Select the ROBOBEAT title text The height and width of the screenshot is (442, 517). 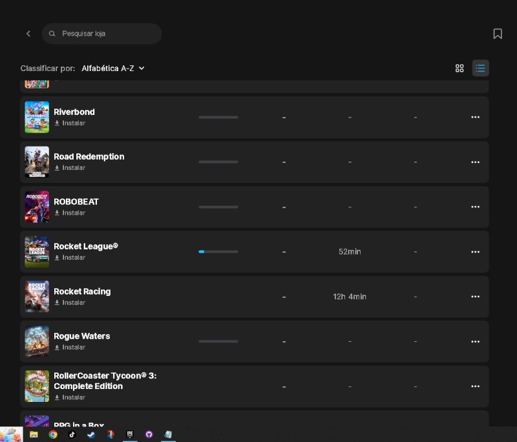pyautogui.click(x=76, y=202)
